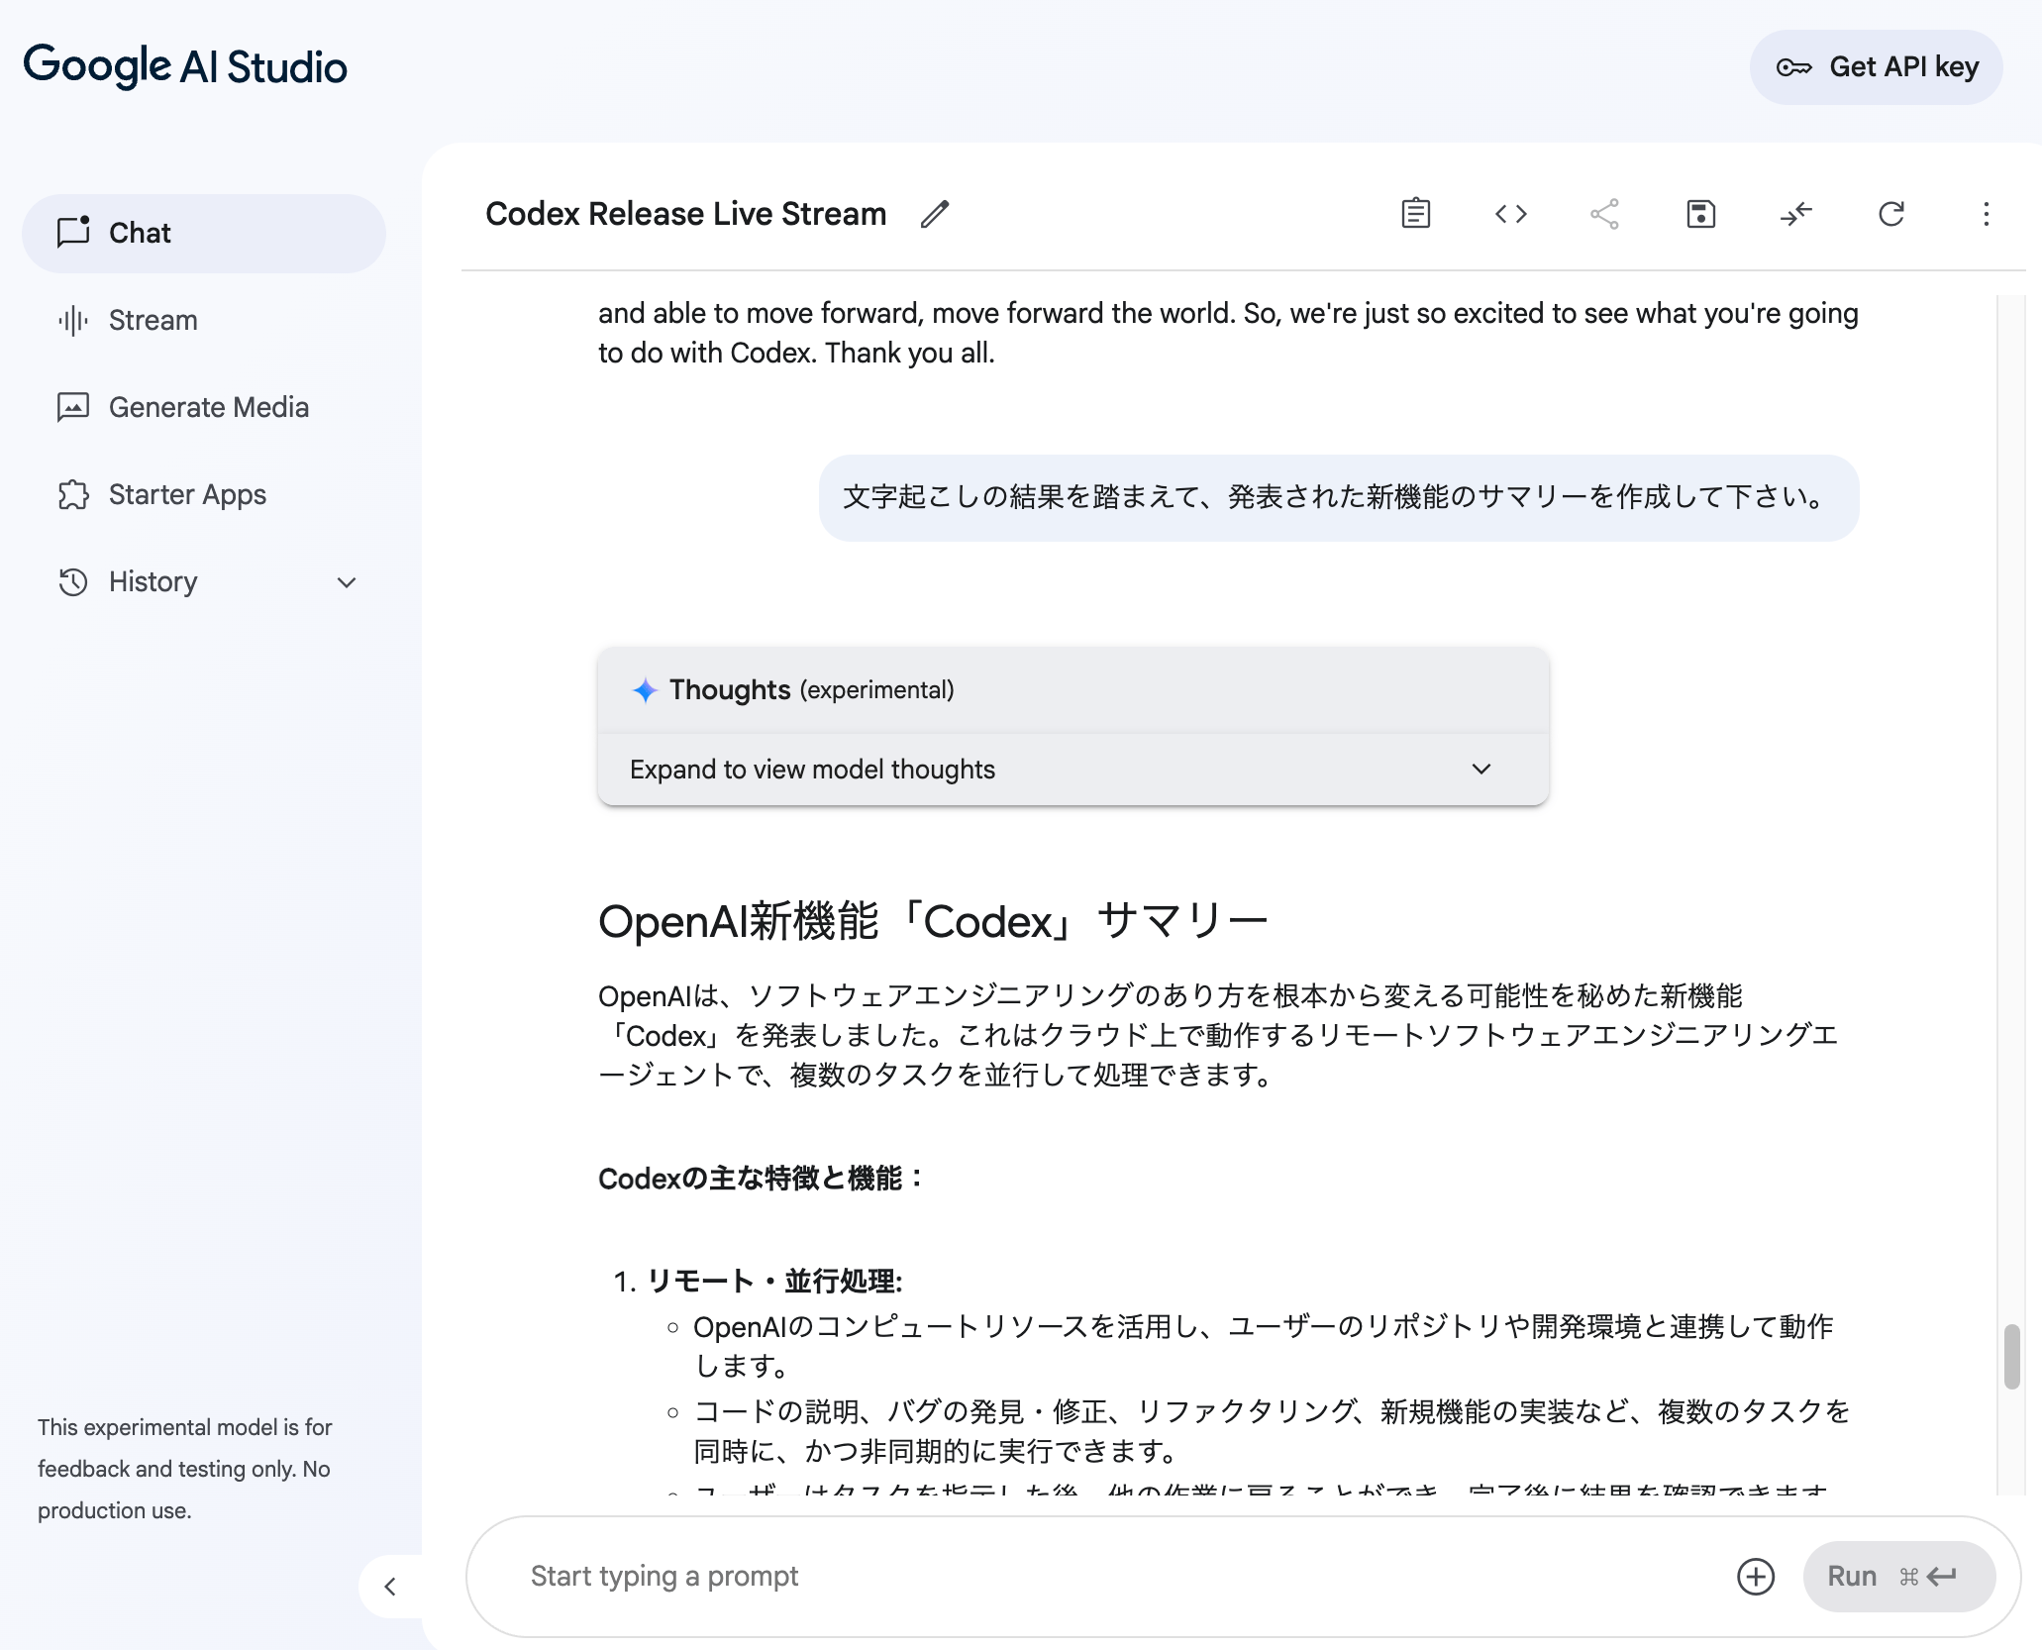Open the Stream menu item

(153, 320)
